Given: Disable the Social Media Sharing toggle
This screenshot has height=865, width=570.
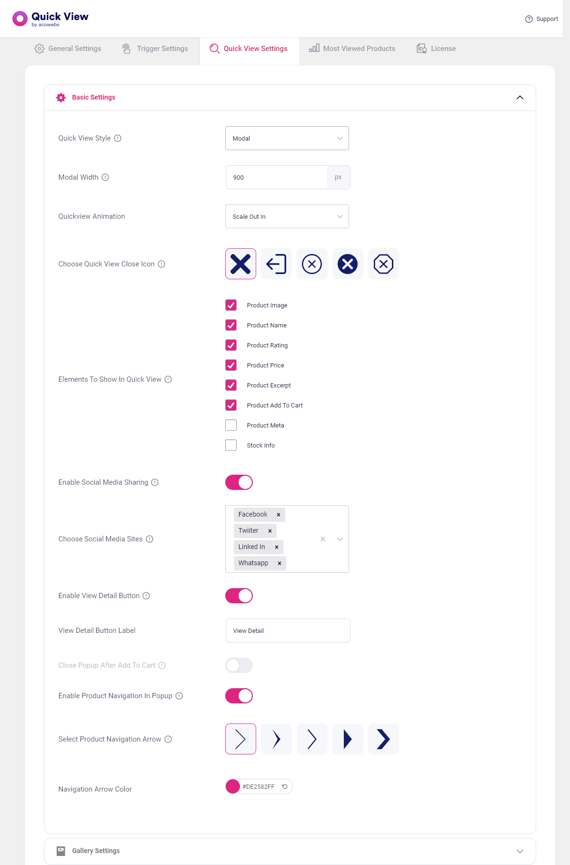Looking at the screenshot, I should 239,482.
